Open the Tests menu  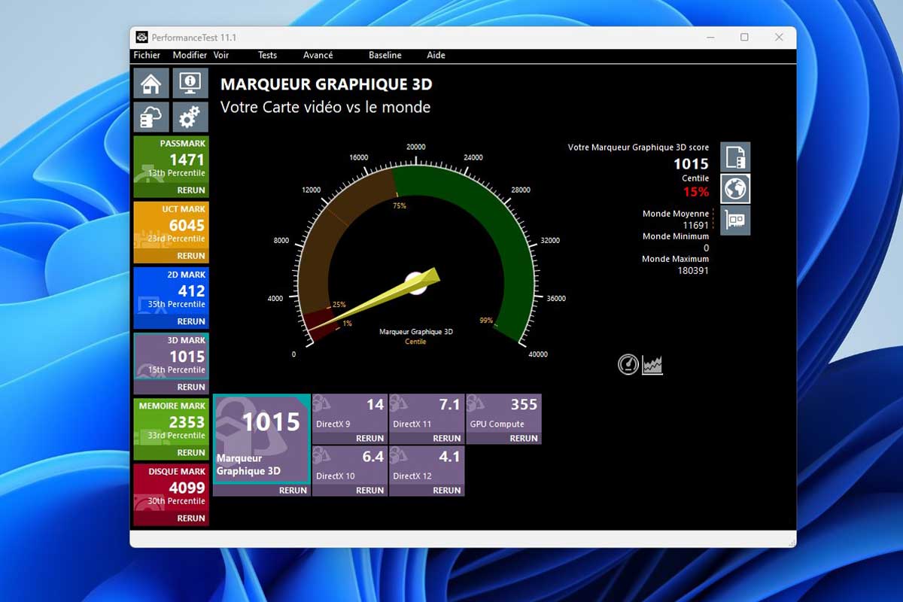pyautogui.click(x=267, y=56)
